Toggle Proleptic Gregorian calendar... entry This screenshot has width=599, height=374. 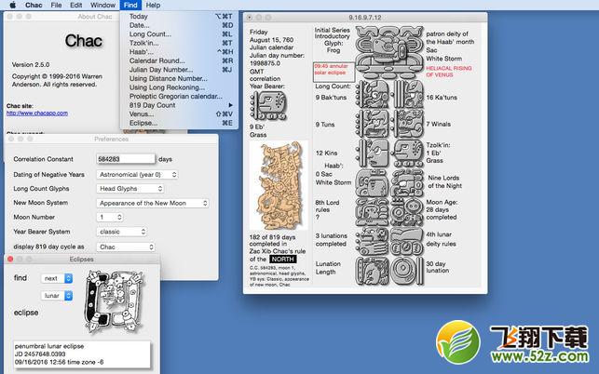coord(181,96)
